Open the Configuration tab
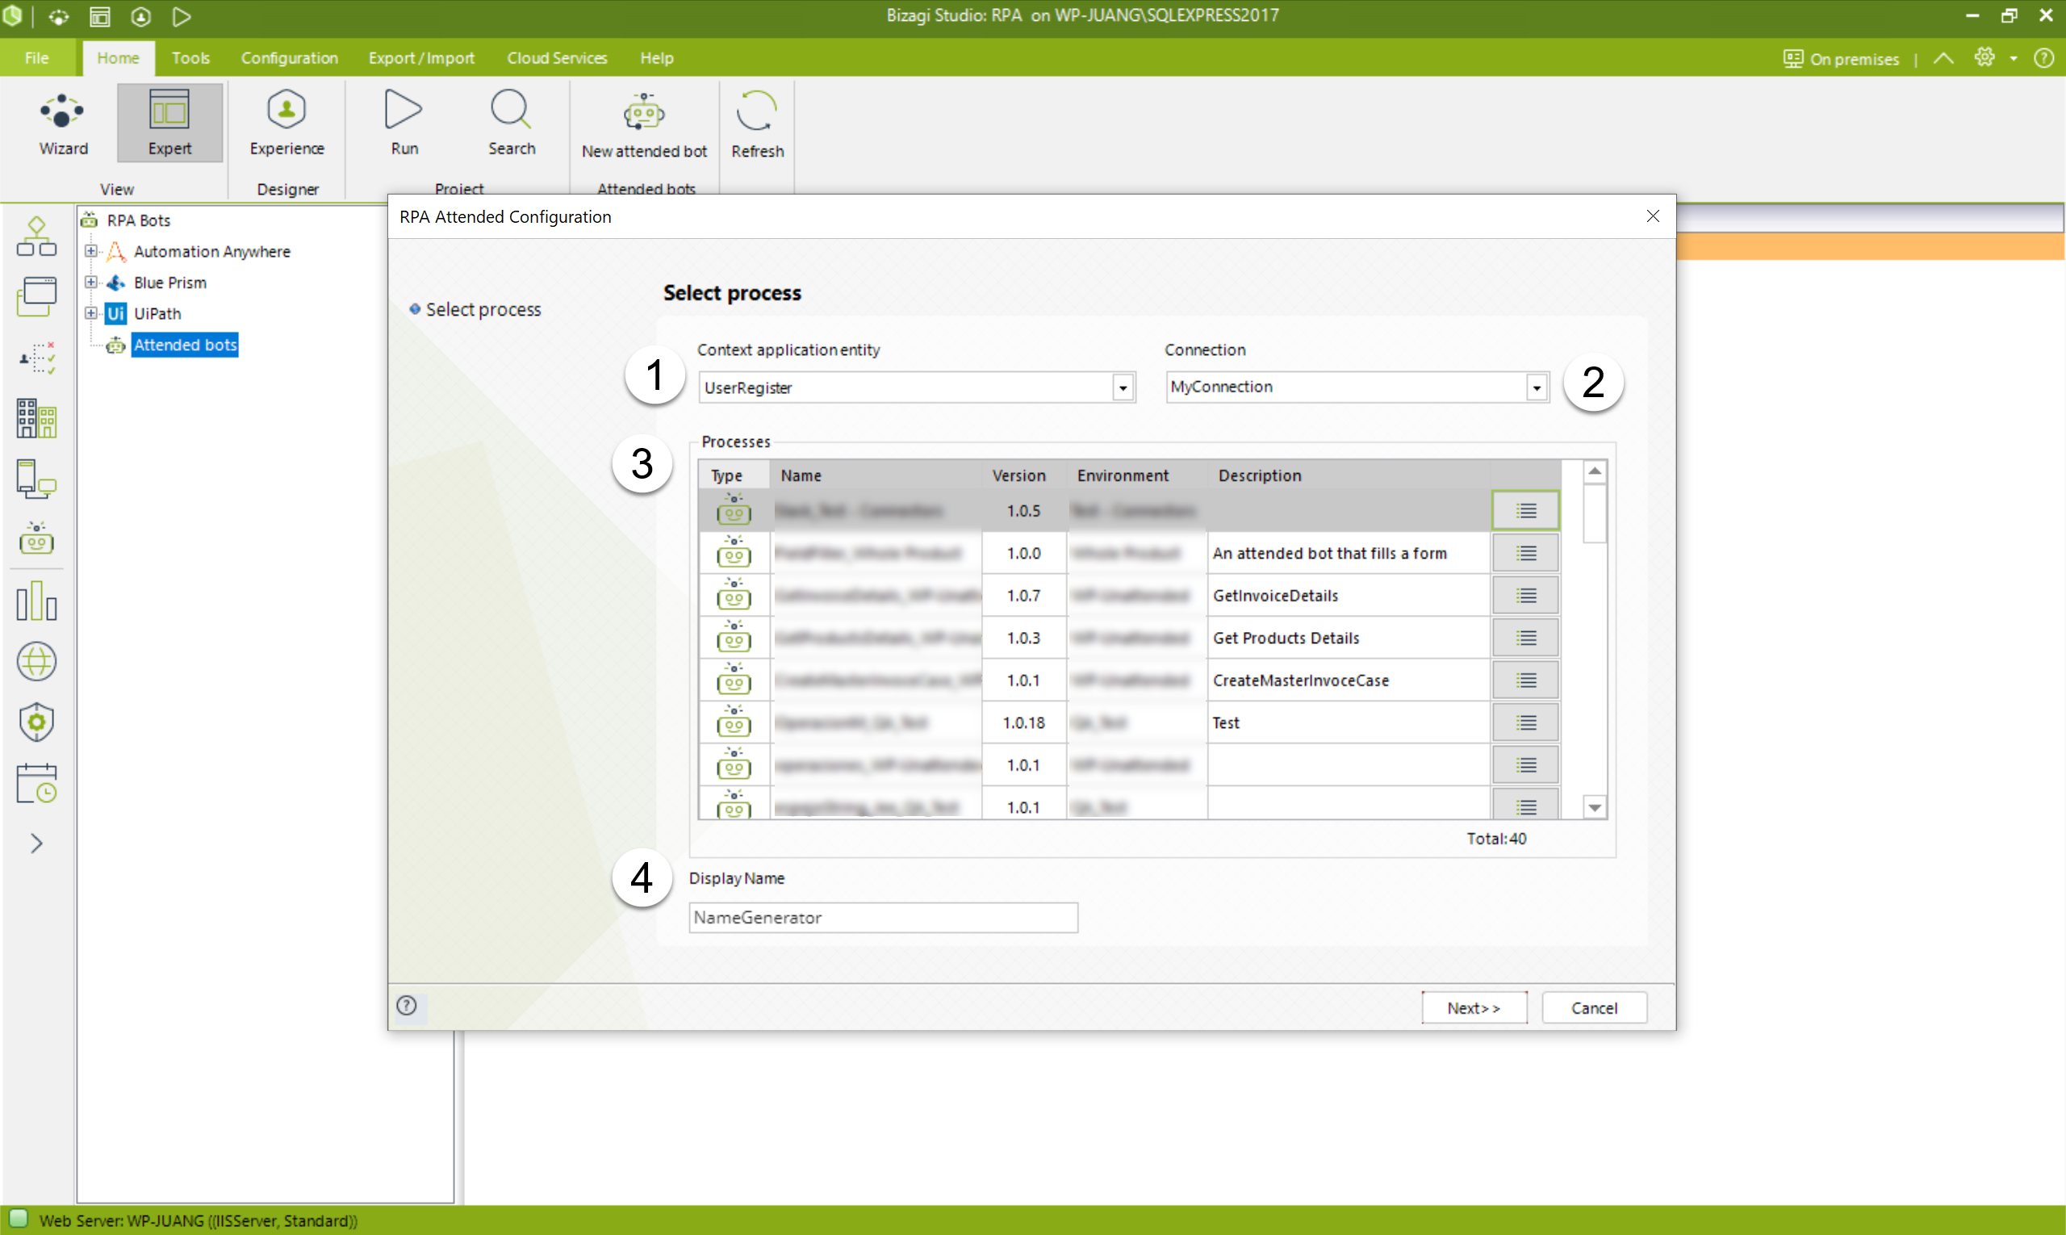Viewport: 2066px width, 1235px height. click(290, 57)
